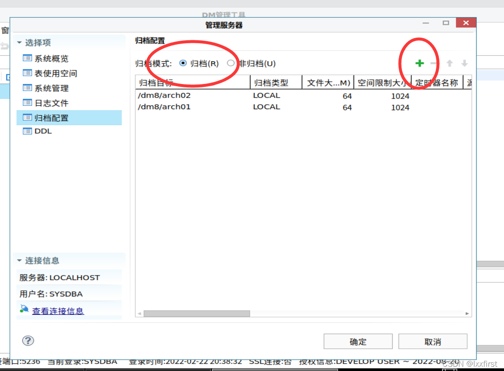504x371 pixels.
Task: Select 归档(R) archive mode radio button
Action: (183, 63)
